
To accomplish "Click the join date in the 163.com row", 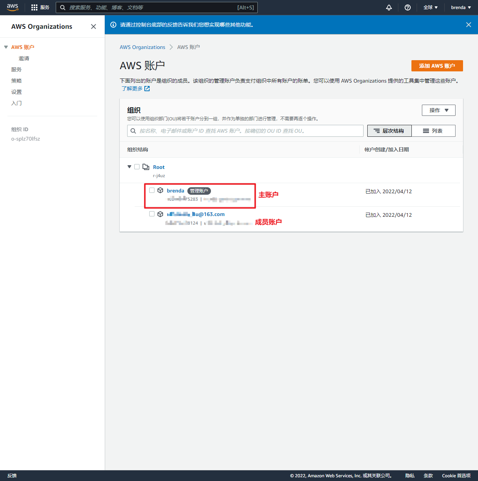I will (389, 215).
